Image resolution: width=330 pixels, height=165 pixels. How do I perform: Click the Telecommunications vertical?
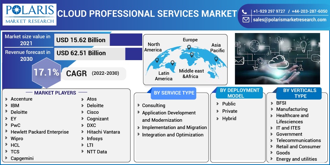coord(298,140)
